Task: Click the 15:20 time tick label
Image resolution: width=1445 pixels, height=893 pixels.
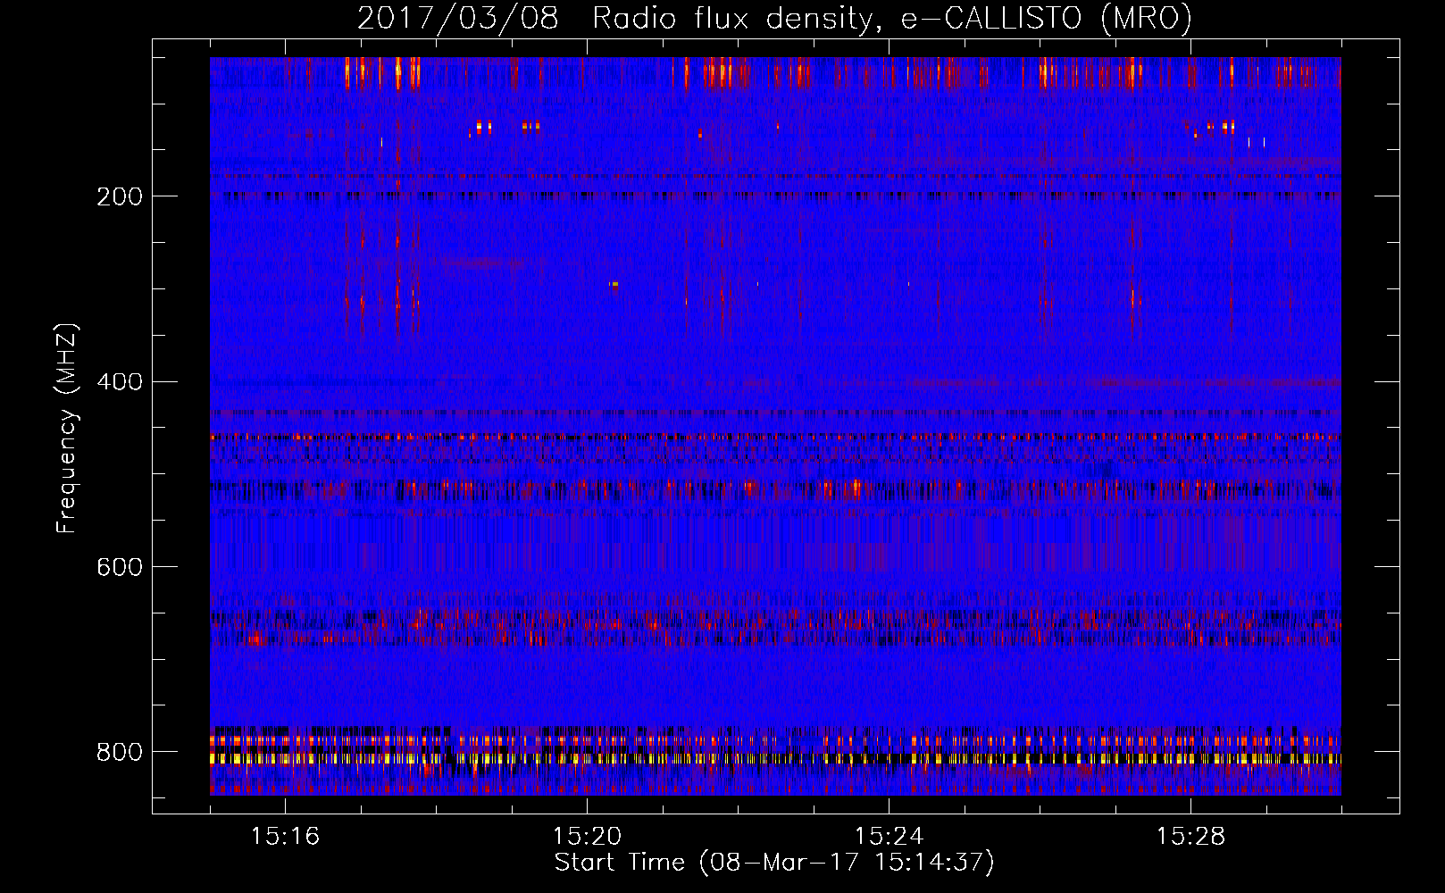Action: click(x=587, y=836)
